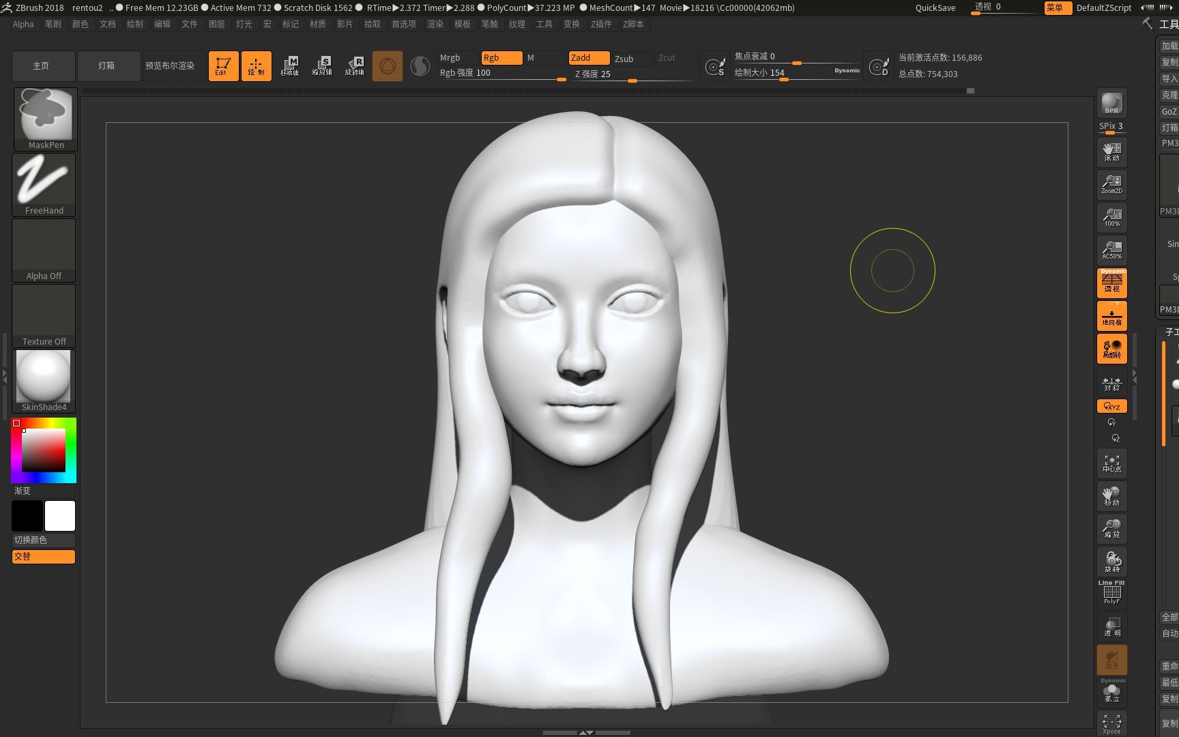1179x737 pixels.
Task: Click the D dynamic brush icon
Action: [x=879, y=66]
